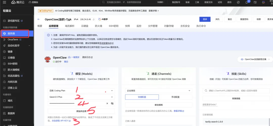Open the colorful AI assistant icon in header
The width and height of the screenshot is (273, 126).
click(264, 2)
